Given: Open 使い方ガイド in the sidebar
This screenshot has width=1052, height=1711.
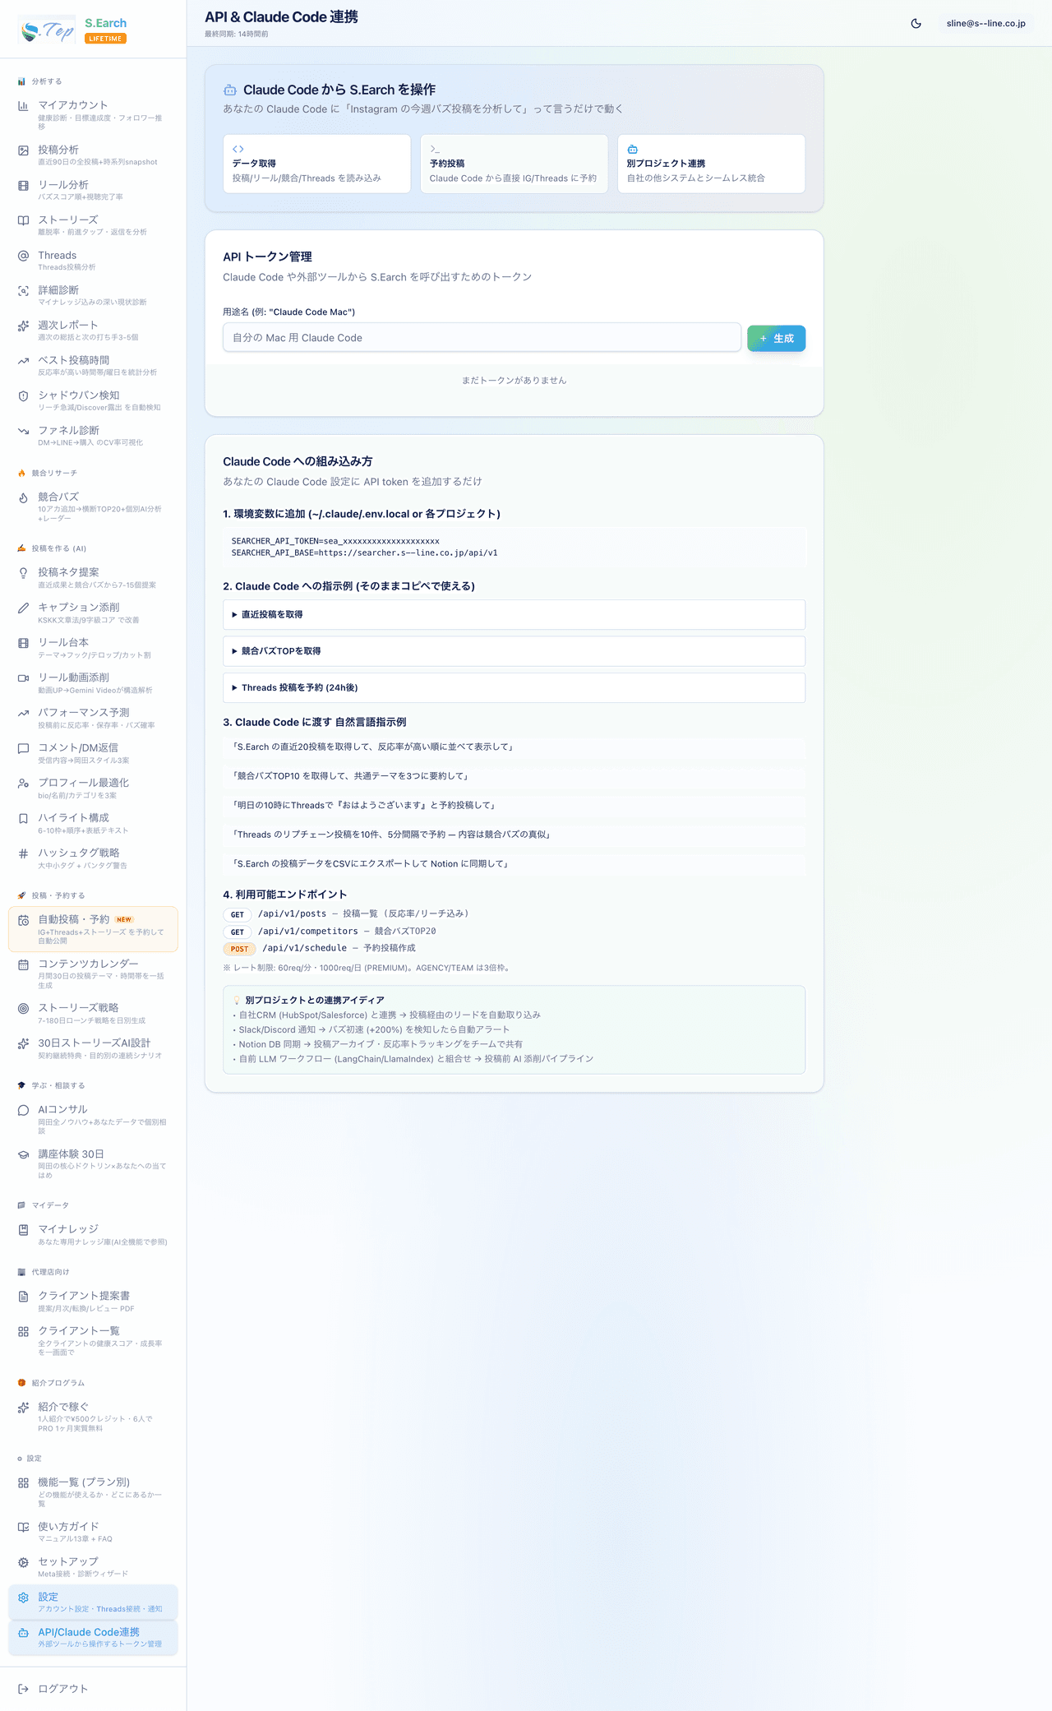Looking at the screenshot, I should click(93, 1531).
